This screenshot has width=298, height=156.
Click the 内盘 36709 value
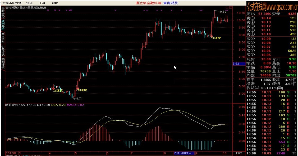pyautogui.click(x=291, y=75)
